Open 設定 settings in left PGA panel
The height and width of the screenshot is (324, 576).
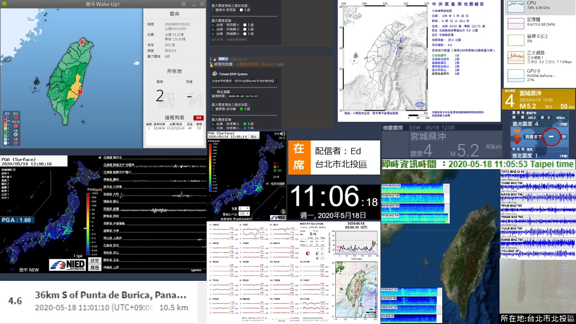[94, 261]
